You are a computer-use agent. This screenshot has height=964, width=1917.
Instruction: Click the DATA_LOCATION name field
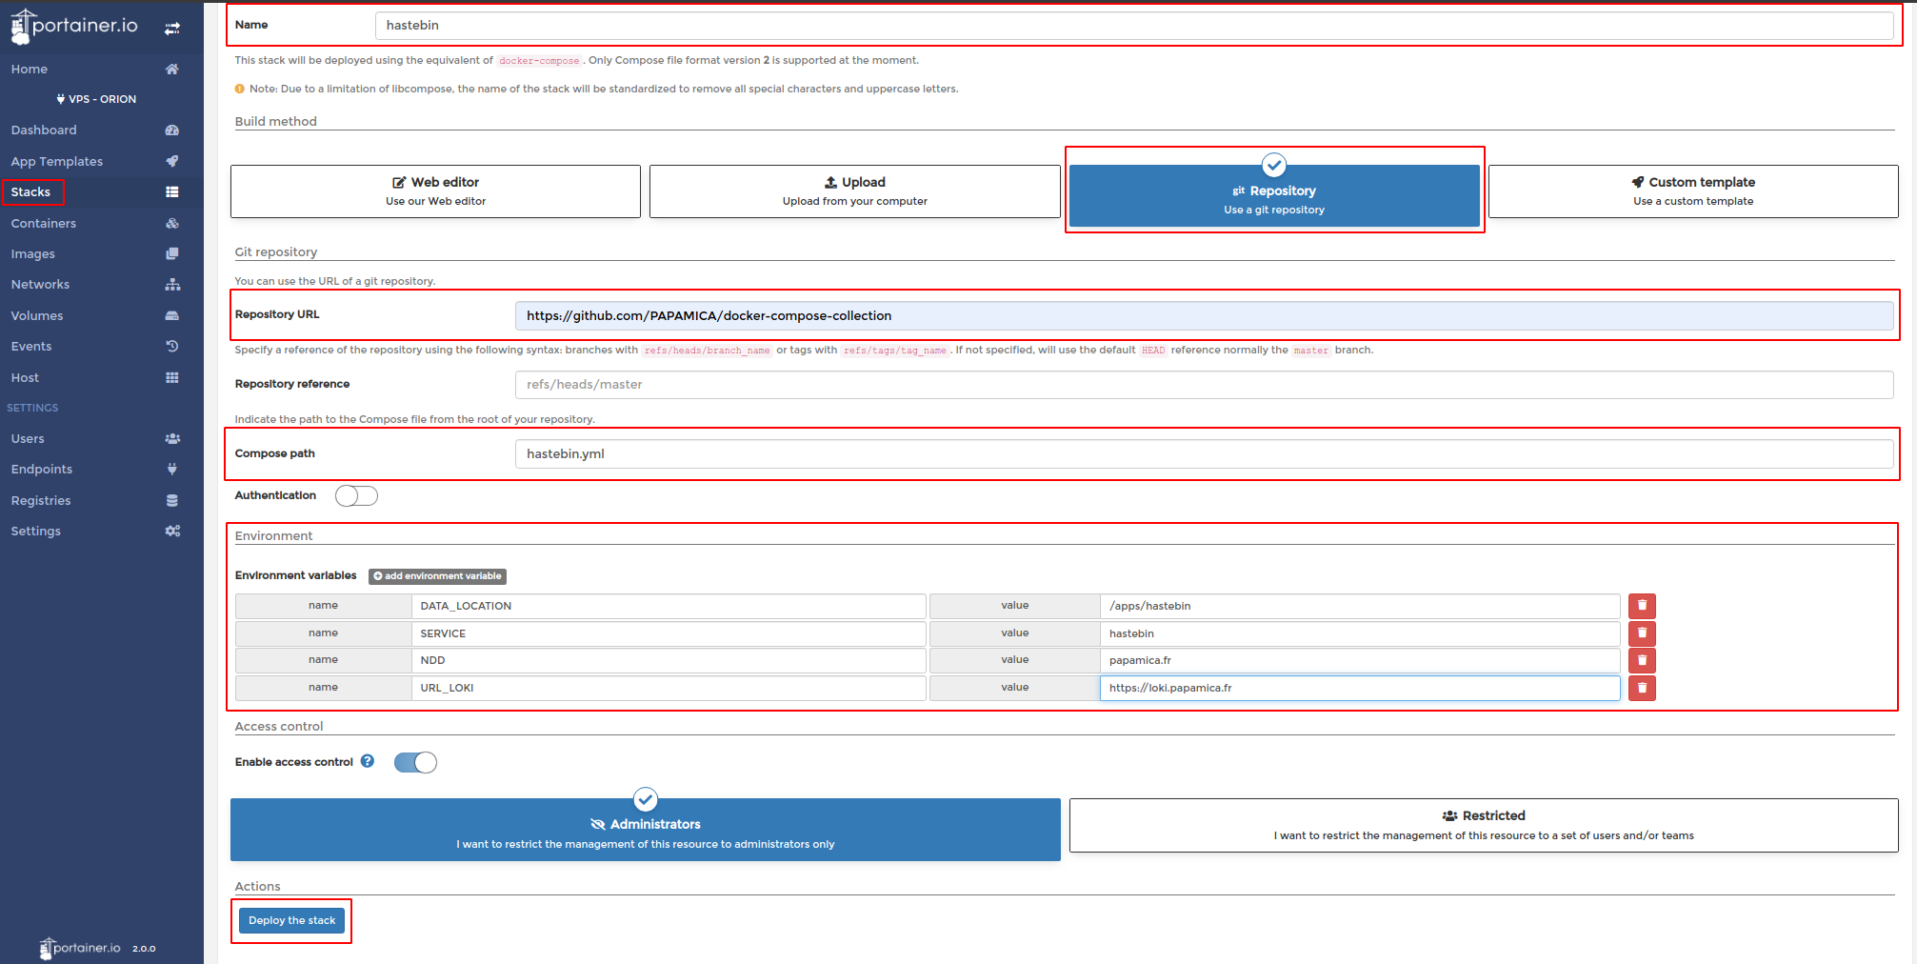[669, 606]
